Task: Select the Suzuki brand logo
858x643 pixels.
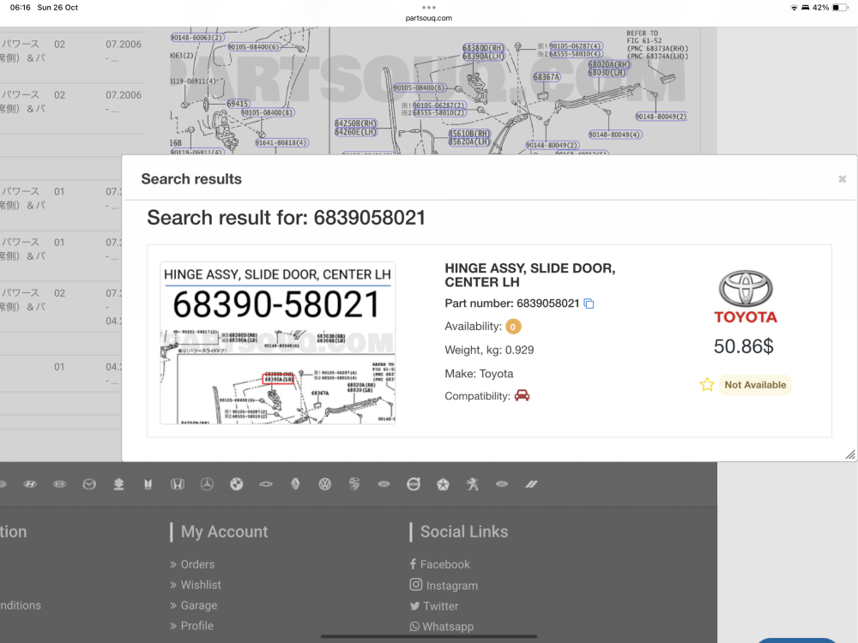Action: pyautogui.click(x=118, y=484)
